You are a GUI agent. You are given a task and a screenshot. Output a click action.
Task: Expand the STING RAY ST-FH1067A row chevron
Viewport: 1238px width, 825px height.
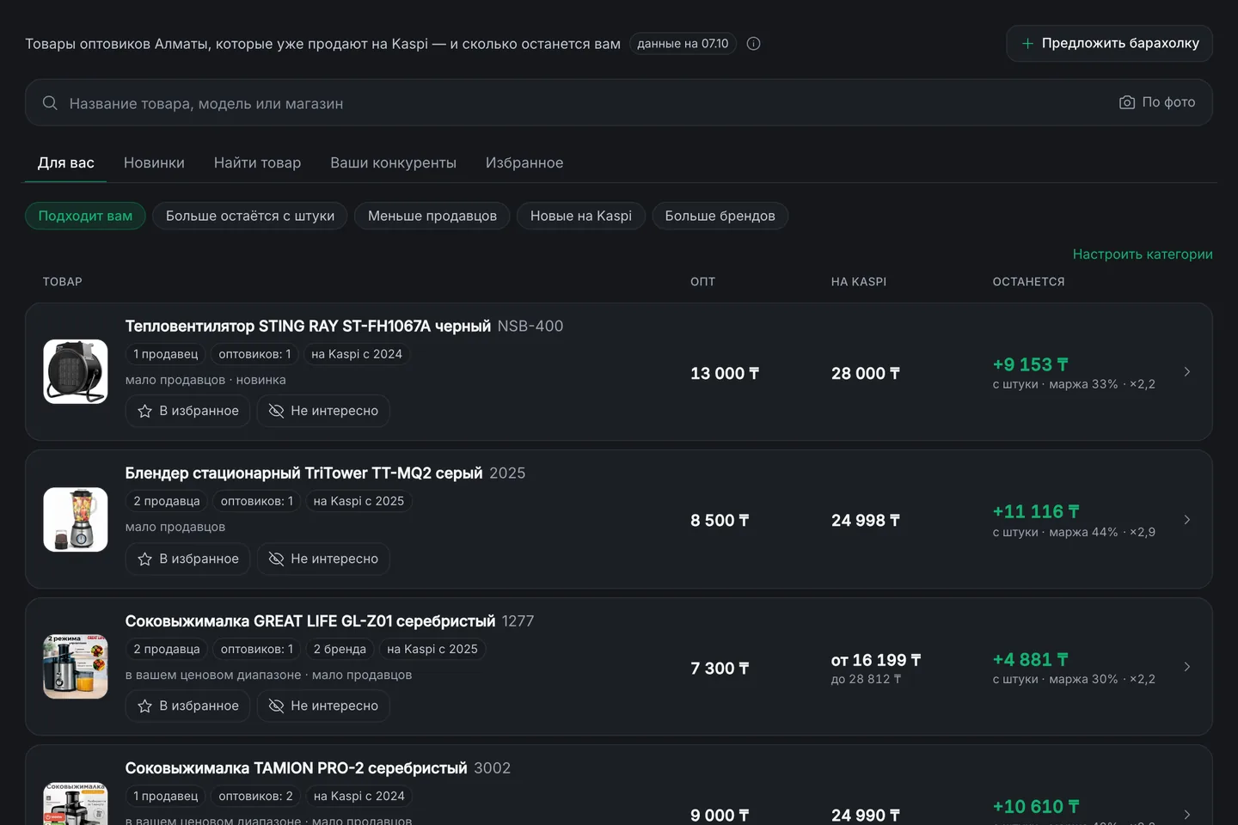click(x=1187, y=372)
